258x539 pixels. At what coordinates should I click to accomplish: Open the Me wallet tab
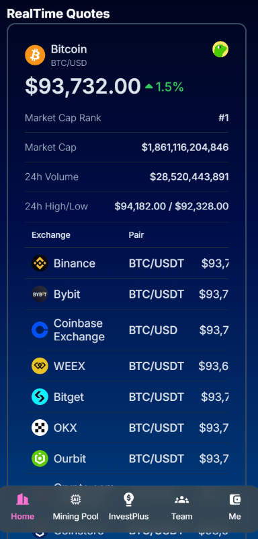234,507
